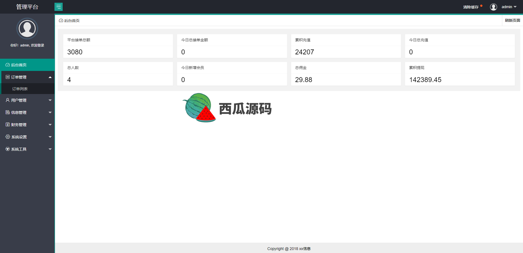Click the 累积充值 card label
The height and width of the screenshot is (253, 523).
click(x=303, y=40)
